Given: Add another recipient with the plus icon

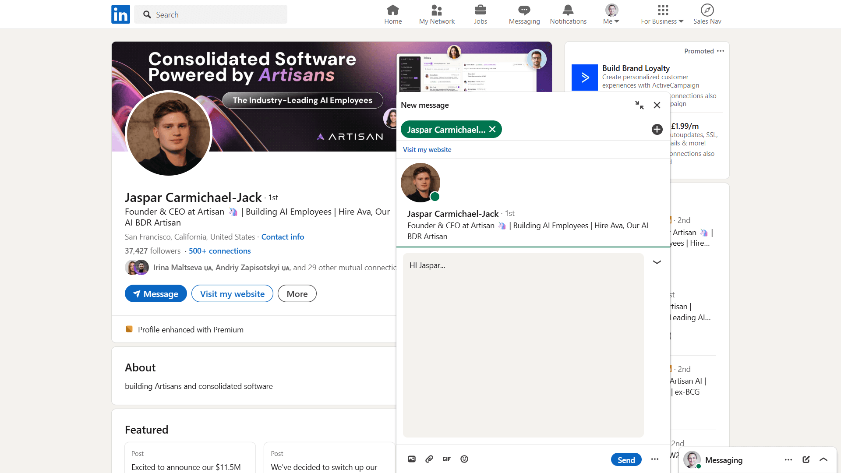Looking at the screenshot, I should 657,129.
